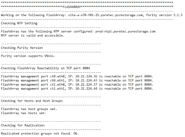Click 'Purity version supports VVols' line
185x137 pixels.
(28, 56)
